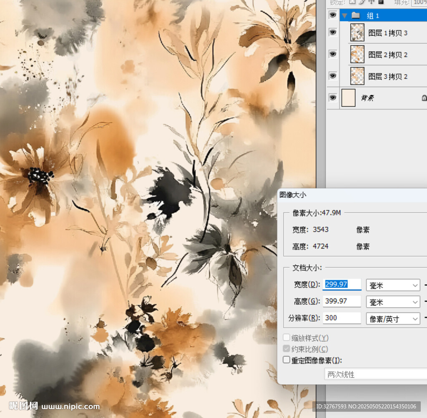Image resolution: width=427 pixels, height=418 pixels.
Task: Click the 背景 layer color thumbnail
Action: point(348,98)
